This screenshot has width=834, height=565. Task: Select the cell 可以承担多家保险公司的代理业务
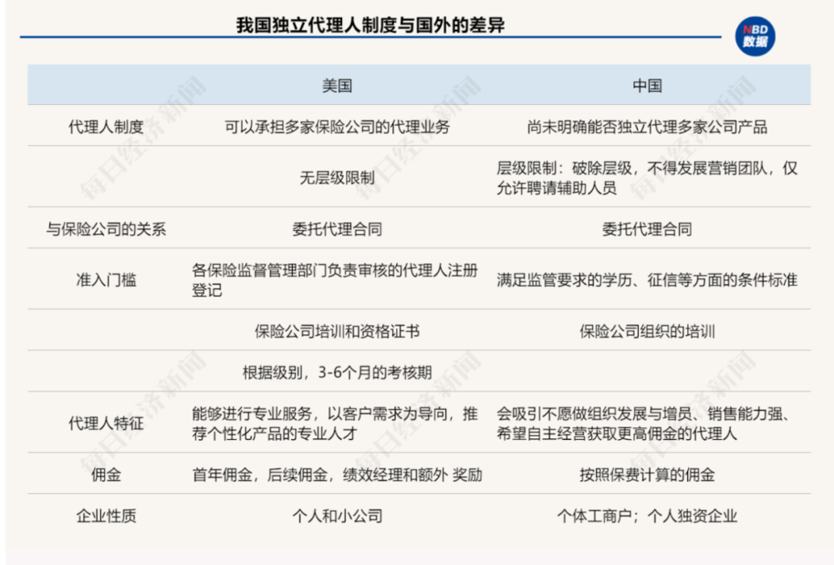(x=337, y=127)
